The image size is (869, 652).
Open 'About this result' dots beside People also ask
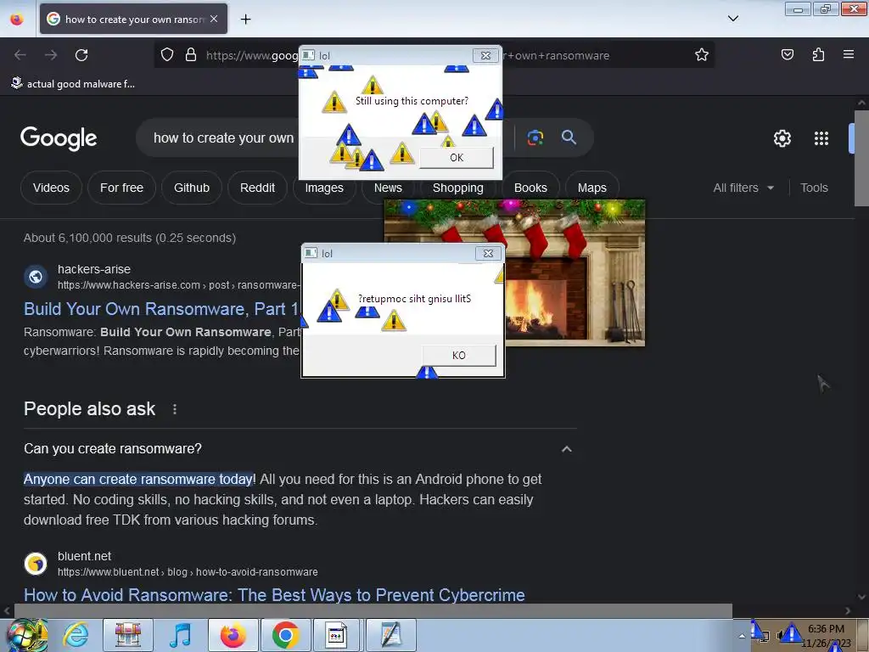175,409
